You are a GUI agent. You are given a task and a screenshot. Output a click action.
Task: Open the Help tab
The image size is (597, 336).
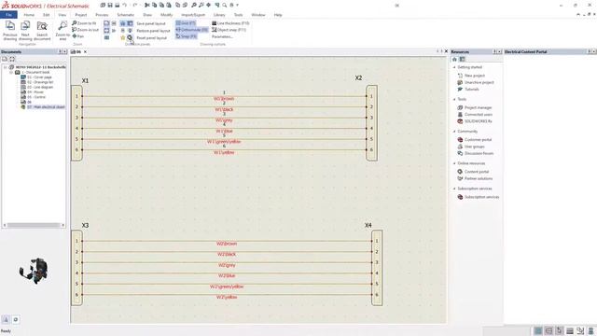coord(278,15)
